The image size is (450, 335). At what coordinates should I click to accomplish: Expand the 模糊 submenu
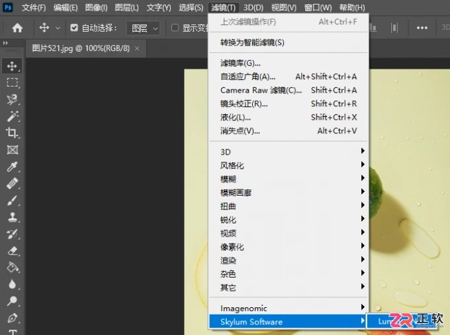point(289,179)
